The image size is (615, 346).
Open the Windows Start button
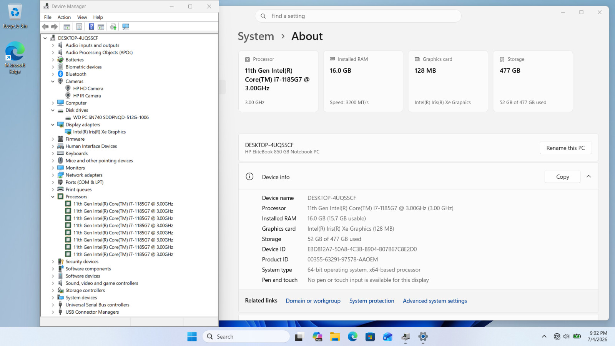pyautogui.click(x=192, y=337)
